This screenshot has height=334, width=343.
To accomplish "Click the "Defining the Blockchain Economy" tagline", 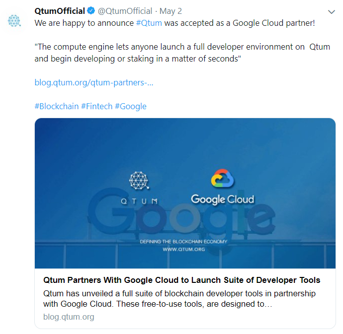I will pos(183,242).
